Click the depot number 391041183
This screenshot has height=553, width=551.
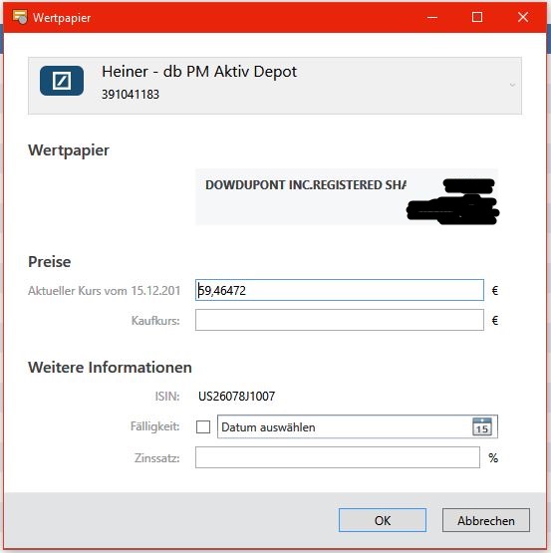pos(131,95)
